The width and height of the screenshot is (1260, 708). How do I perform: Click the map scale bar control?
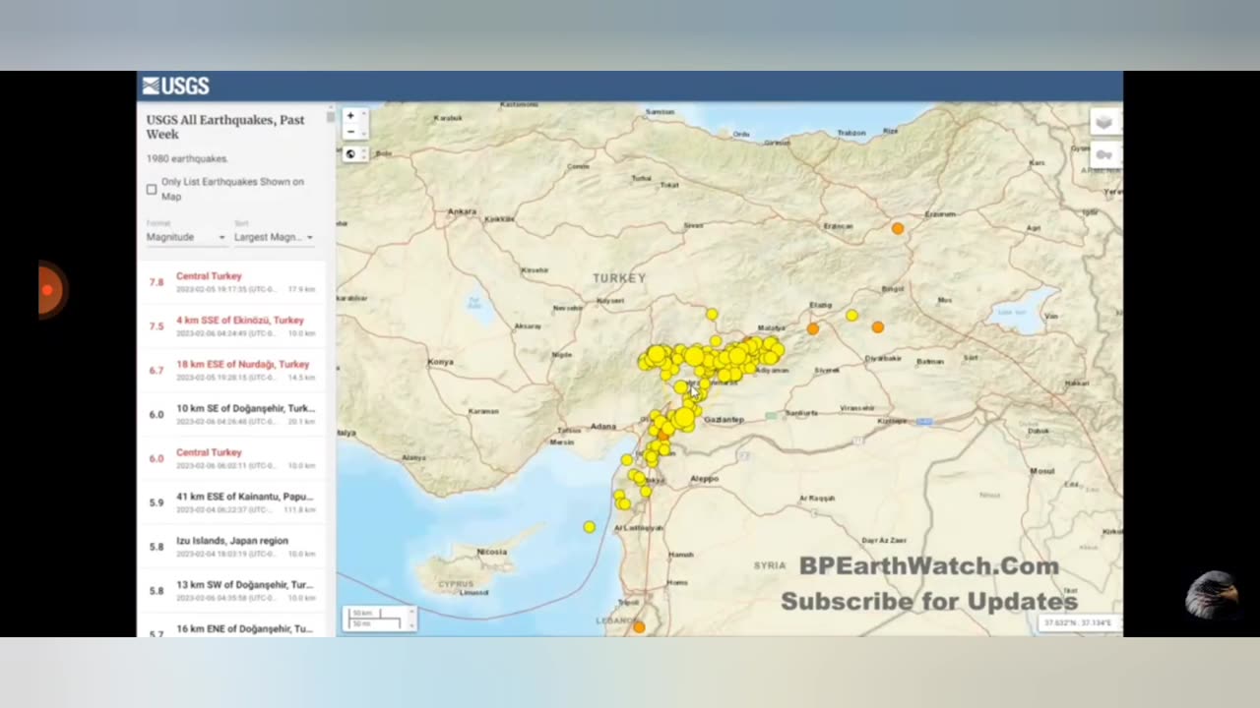click(x=379, y=619)
